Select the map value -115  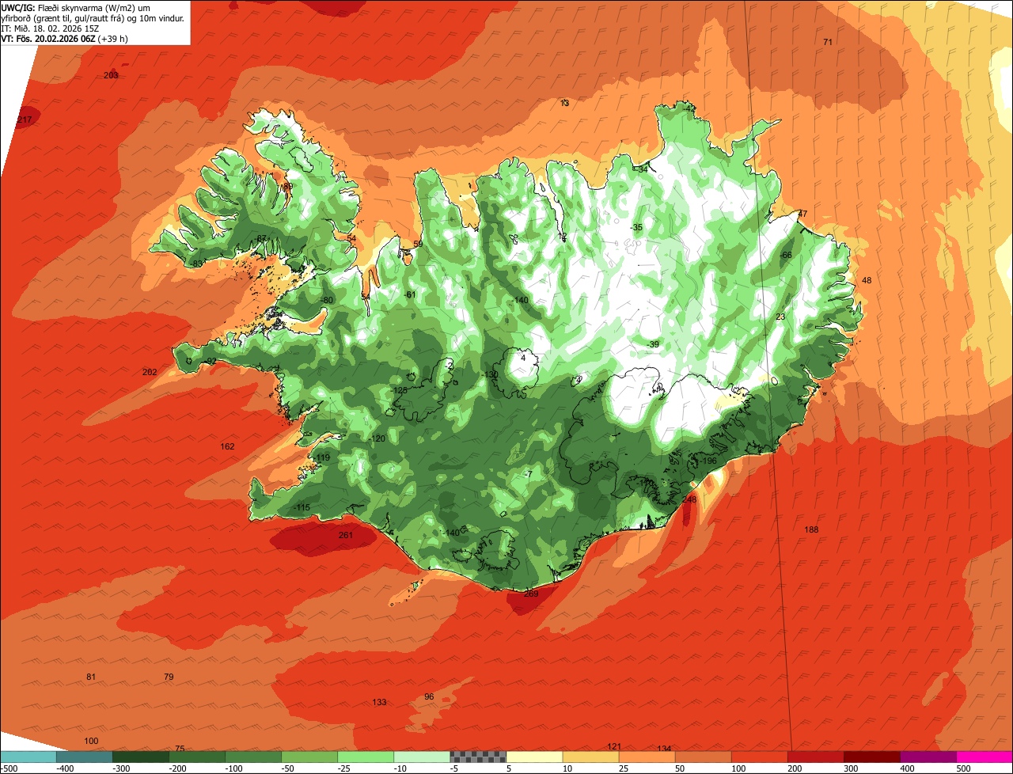pyautogui.click(x=302, y=507)
